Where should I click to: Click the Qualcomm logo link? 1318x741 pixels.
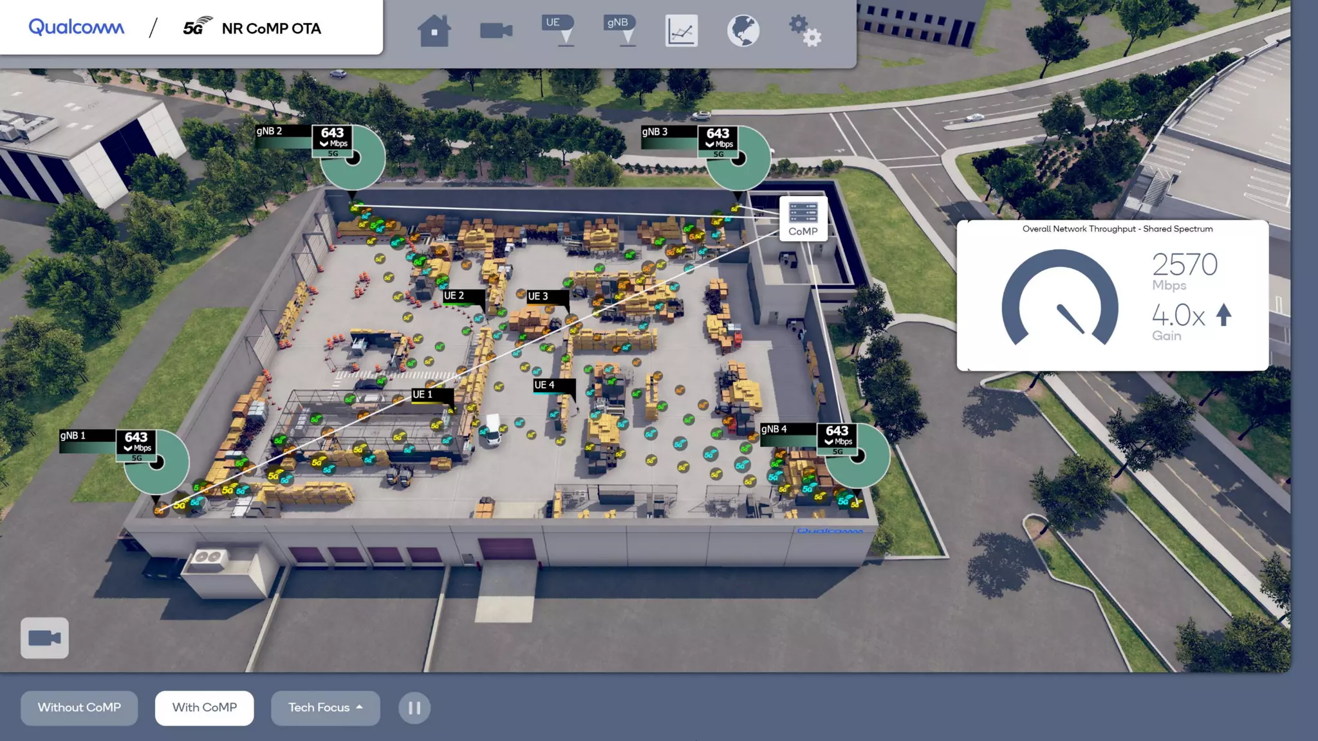coord(77,27)
